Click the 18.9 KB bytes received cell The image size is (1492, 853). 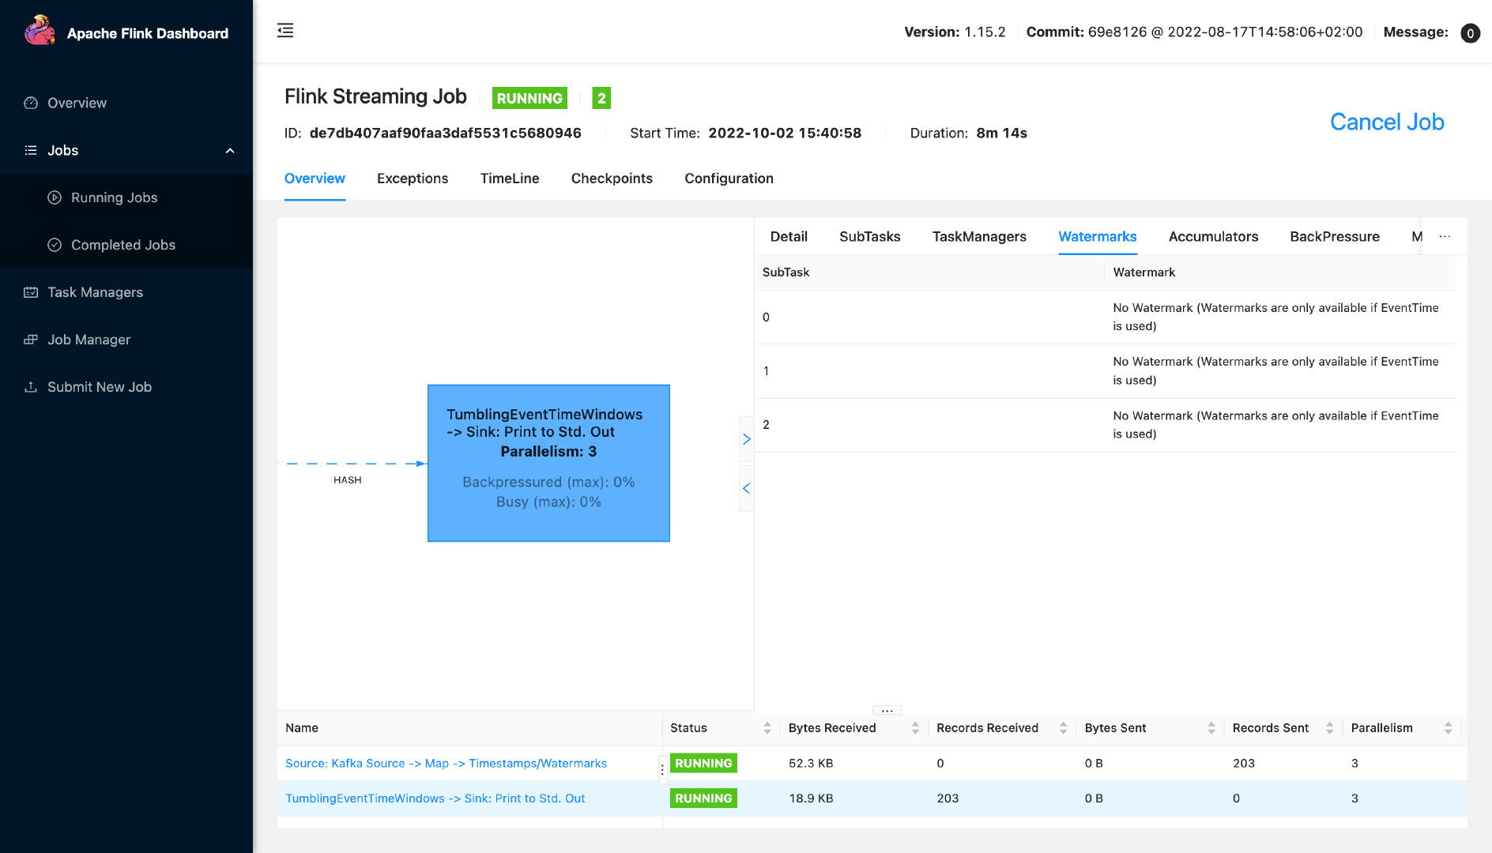click(811, 799)
